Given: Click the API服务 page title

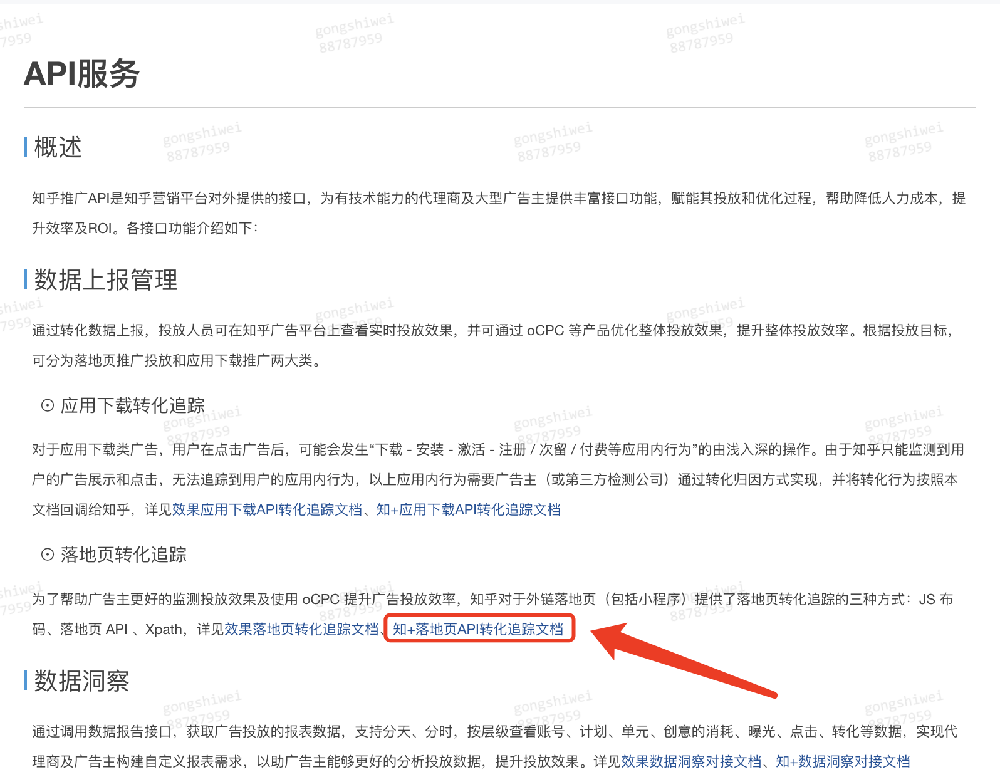Looking at the screenshot, I should [x=81, y=73].
